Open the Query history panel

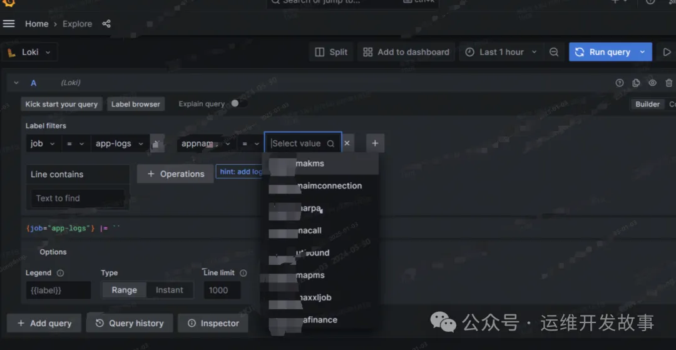(x=130, y=323)
